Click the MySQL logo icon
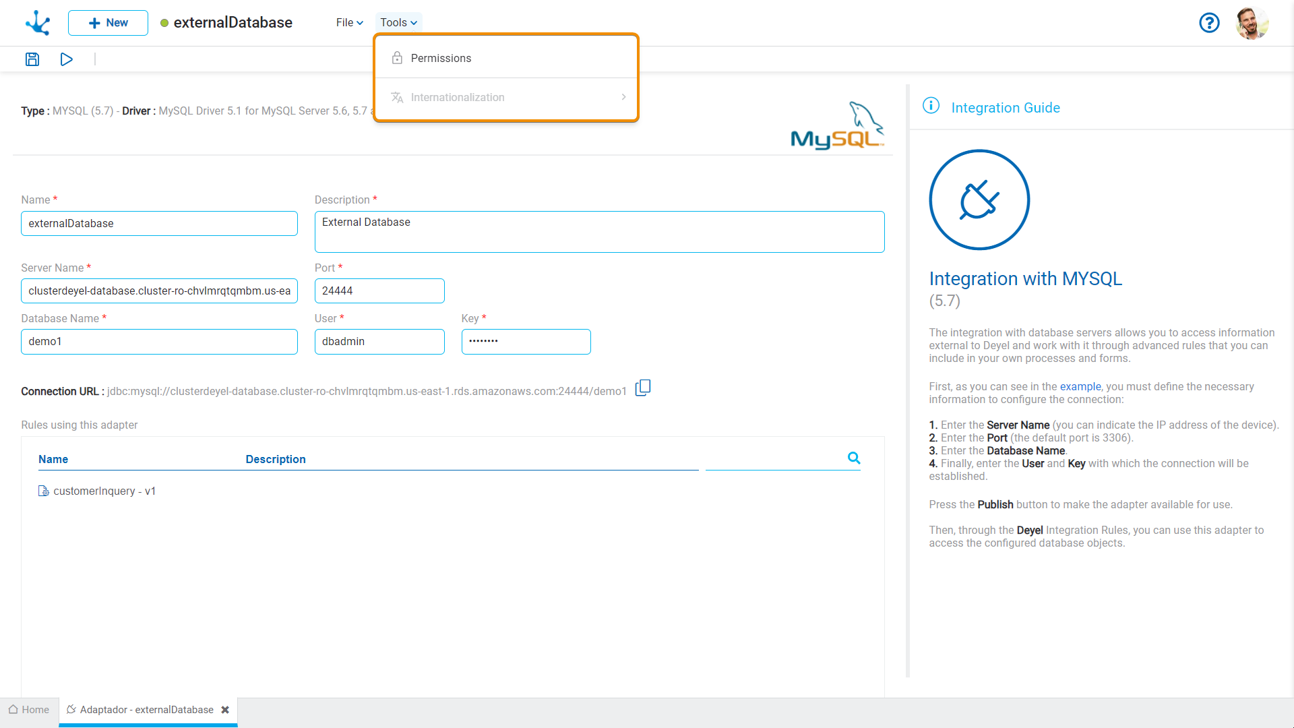Viewport: 1294px width, 728px height. 836,123
